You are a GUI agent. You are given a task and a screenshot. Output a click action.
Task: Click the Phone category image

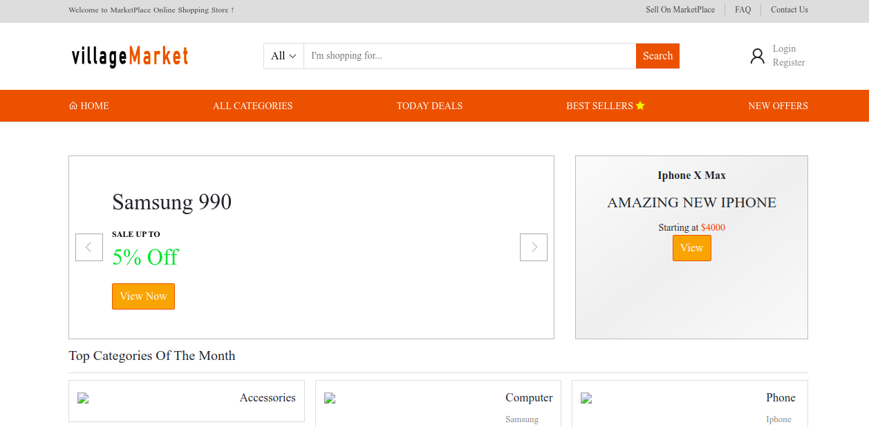(x=586, y=398)
